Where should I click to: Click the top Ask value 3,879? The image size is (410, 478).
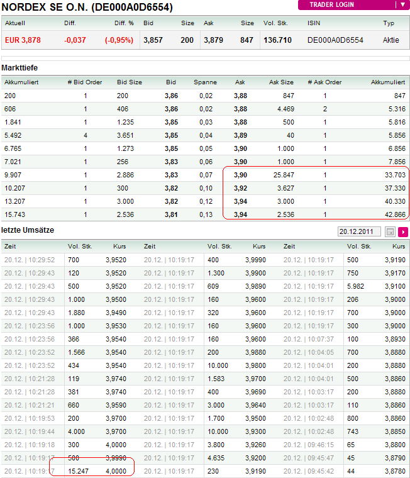pyautogui.click(x=213, y=40)
